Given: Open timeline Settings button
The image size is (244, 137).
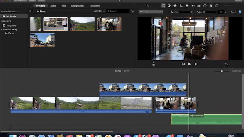Looking at the screenshot, I should point(237,71).
